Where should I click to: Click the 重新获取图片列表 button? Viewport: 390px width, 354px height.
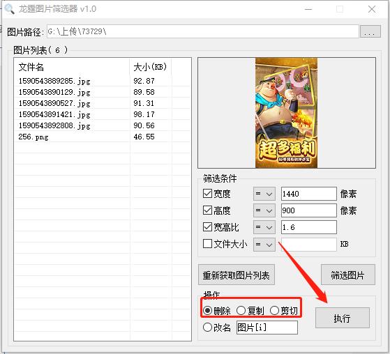(x=237, y=275)
